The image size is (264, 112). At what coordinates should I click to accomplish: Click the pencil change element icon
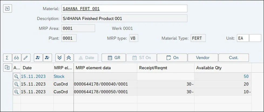coord(26,58)
